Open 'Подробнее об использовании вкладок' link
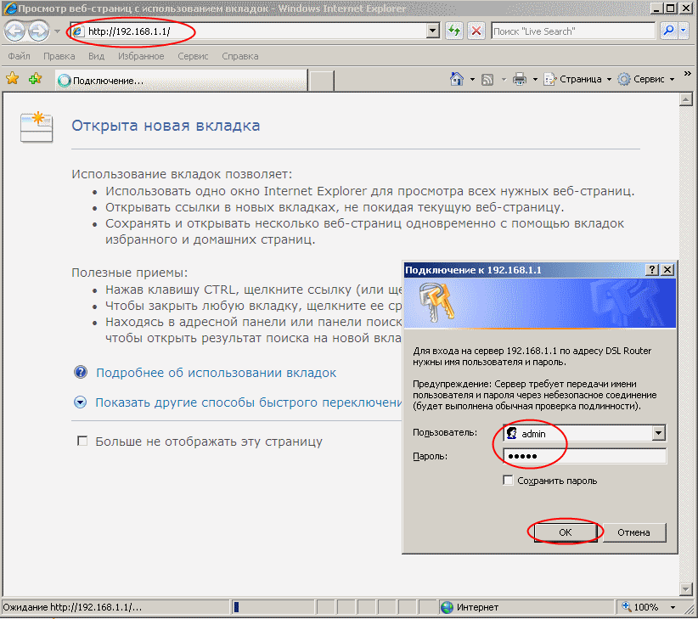Screen dimensions: 698x619 (216, 373)
